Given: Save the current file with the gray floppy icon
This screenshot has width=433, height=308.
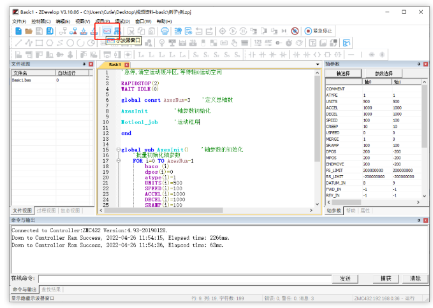Looking at the screenshot, I should (x=39, y=31).
